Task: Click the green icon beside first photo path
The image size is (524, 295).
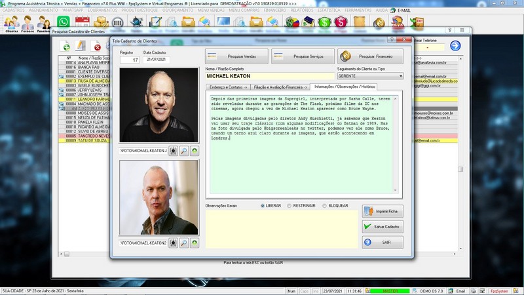Action: pyautogui.click(x=195, y=151)
